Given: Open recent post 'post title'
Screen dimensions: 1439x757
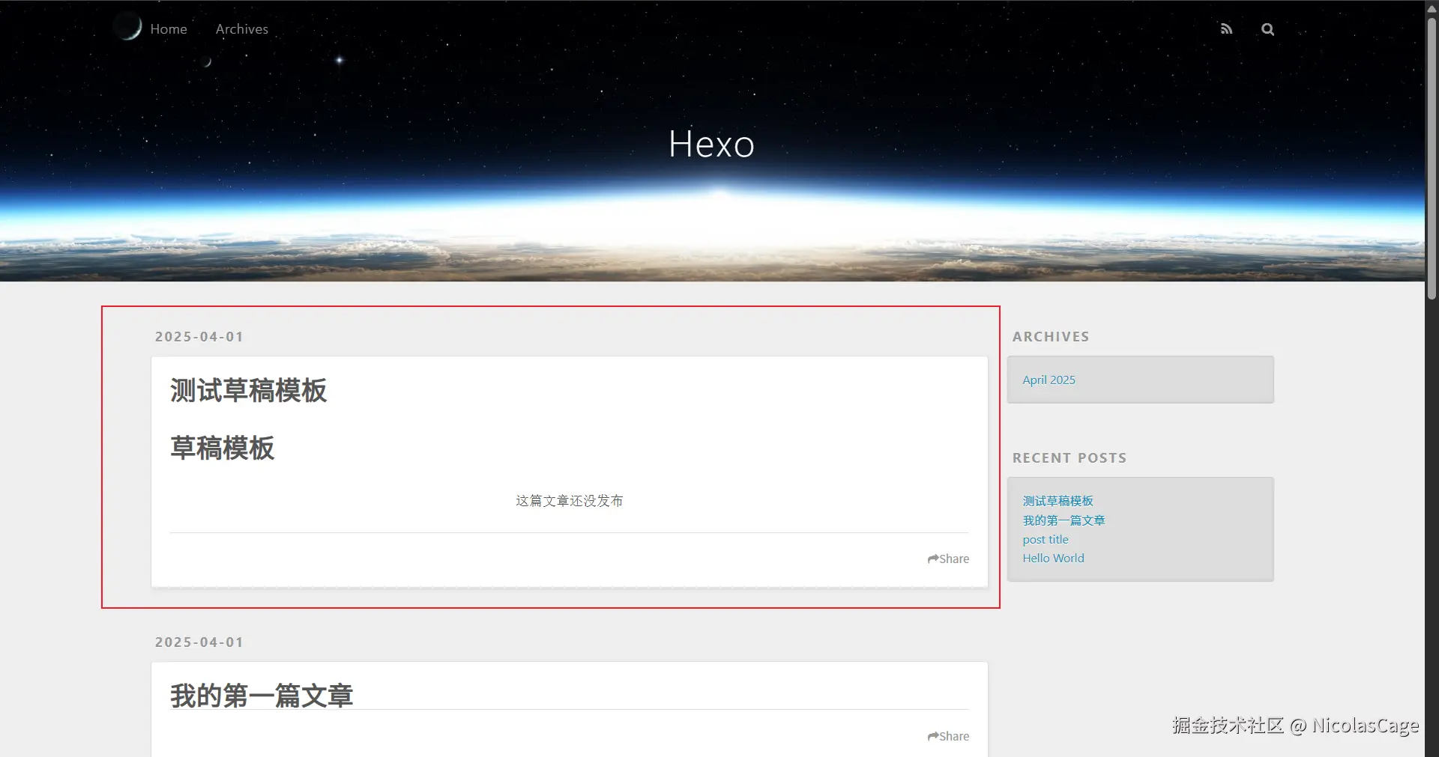Looking at the screenshot, I should (x=1046, y=539).
